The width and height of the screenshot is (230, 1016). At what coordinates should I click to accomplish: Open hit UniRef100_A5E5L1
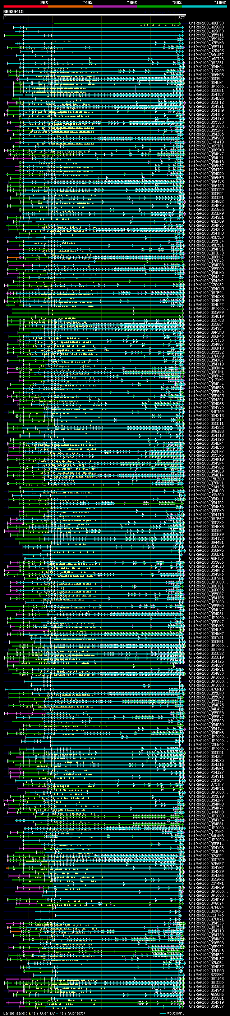click(x=206, y=245)
